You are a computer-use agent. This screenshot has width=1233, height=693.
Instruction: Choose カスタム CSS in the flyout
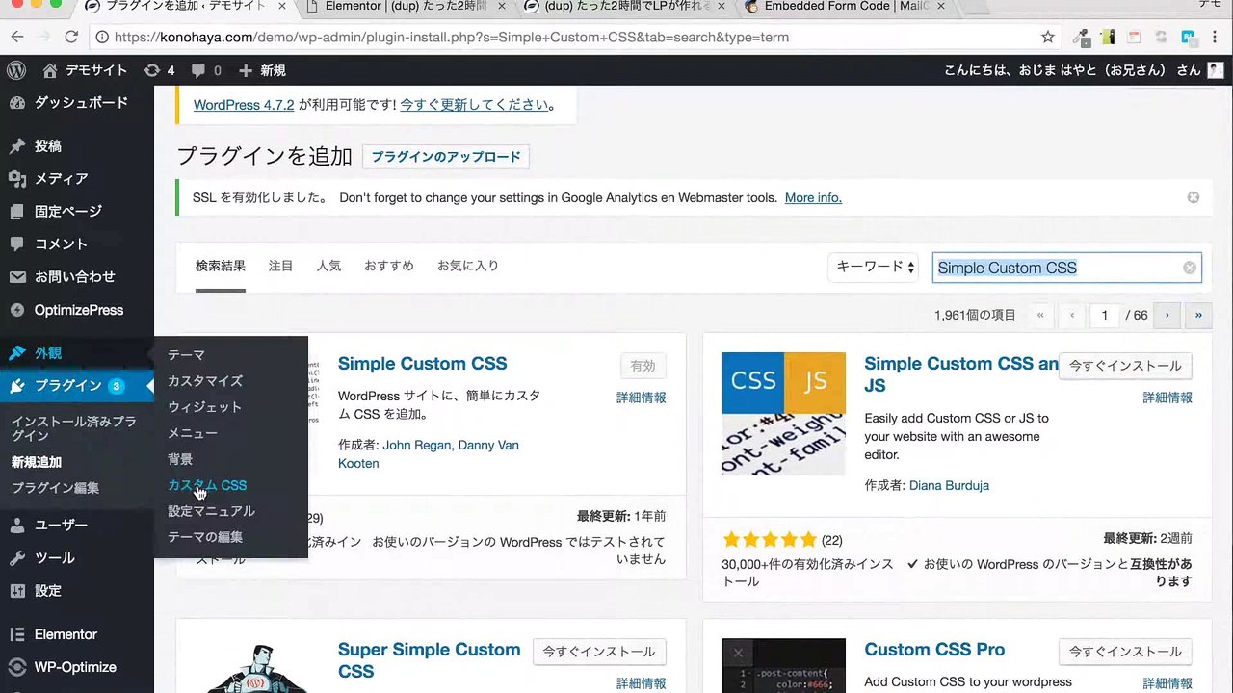click(207, 485)
